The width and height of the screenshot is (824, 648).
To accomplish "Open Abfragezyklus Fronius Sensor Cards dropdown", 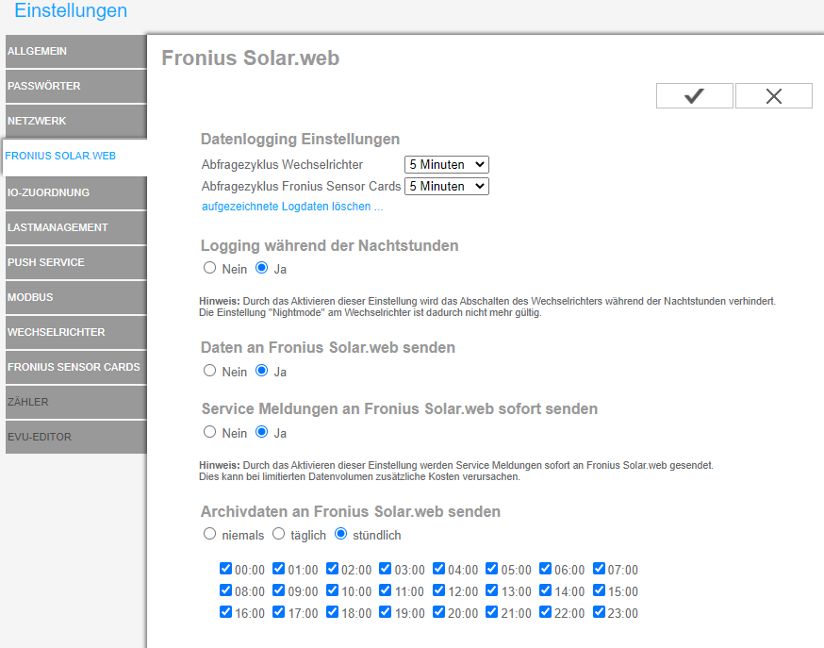I will (447, 186).
